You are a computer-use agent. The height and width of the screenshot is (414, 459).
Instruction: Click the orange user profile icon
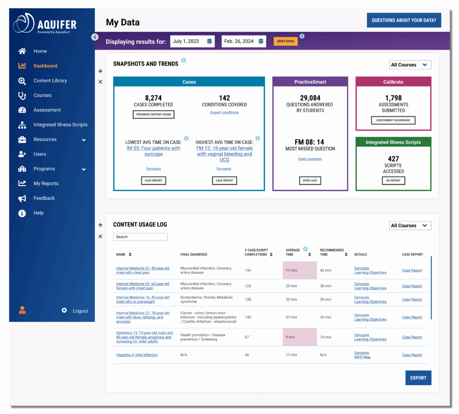[22, 310]
